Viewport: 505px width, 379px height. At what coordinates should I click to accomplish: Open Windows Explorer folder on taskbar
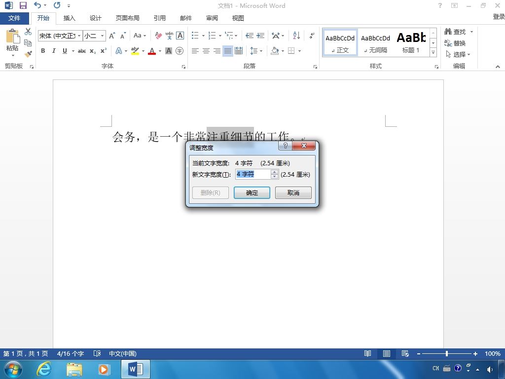click(x=74, y=369)
